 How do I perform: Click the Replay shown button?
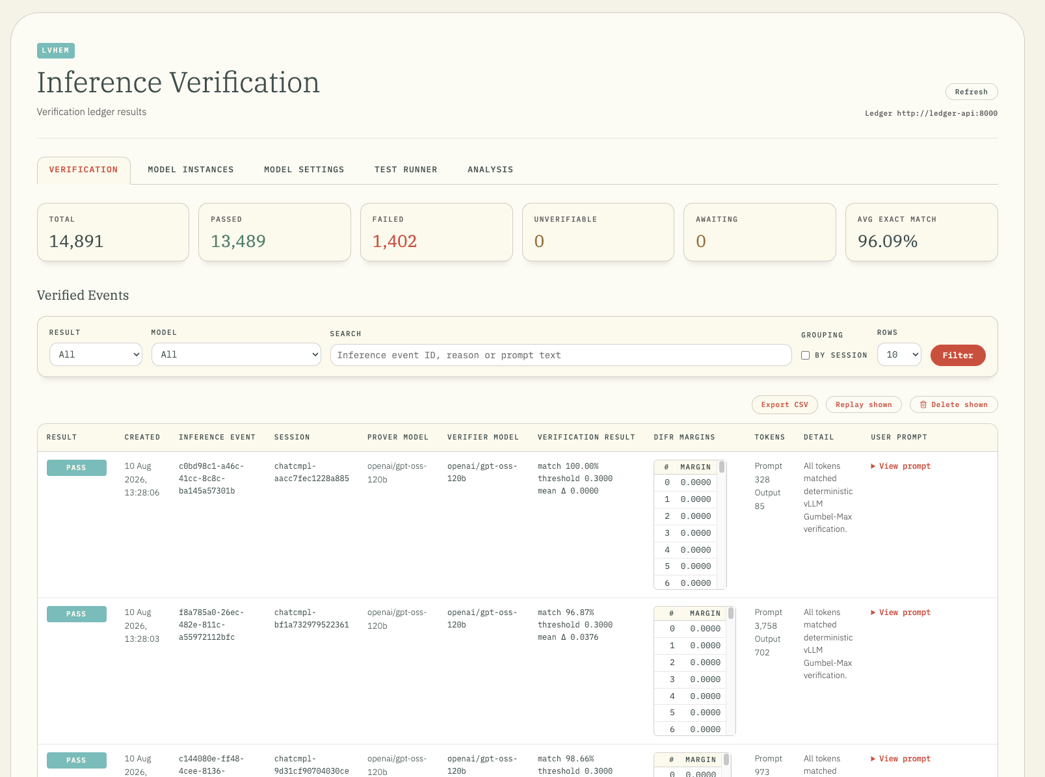pos(864,404)
